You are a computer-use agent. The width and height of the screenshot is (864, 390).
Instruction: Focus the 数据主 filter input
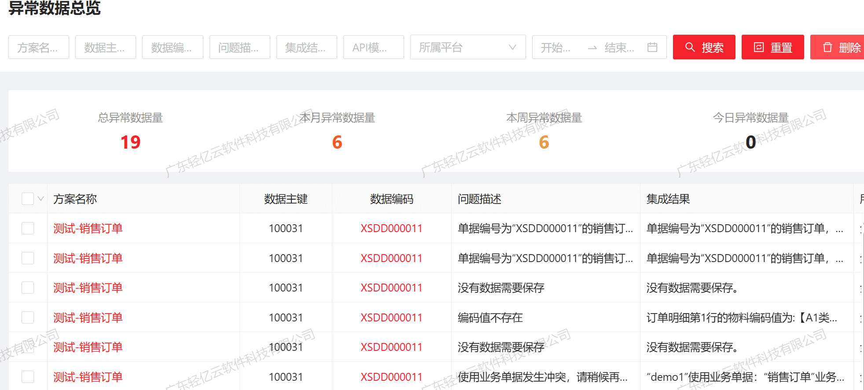coord(106,47)
